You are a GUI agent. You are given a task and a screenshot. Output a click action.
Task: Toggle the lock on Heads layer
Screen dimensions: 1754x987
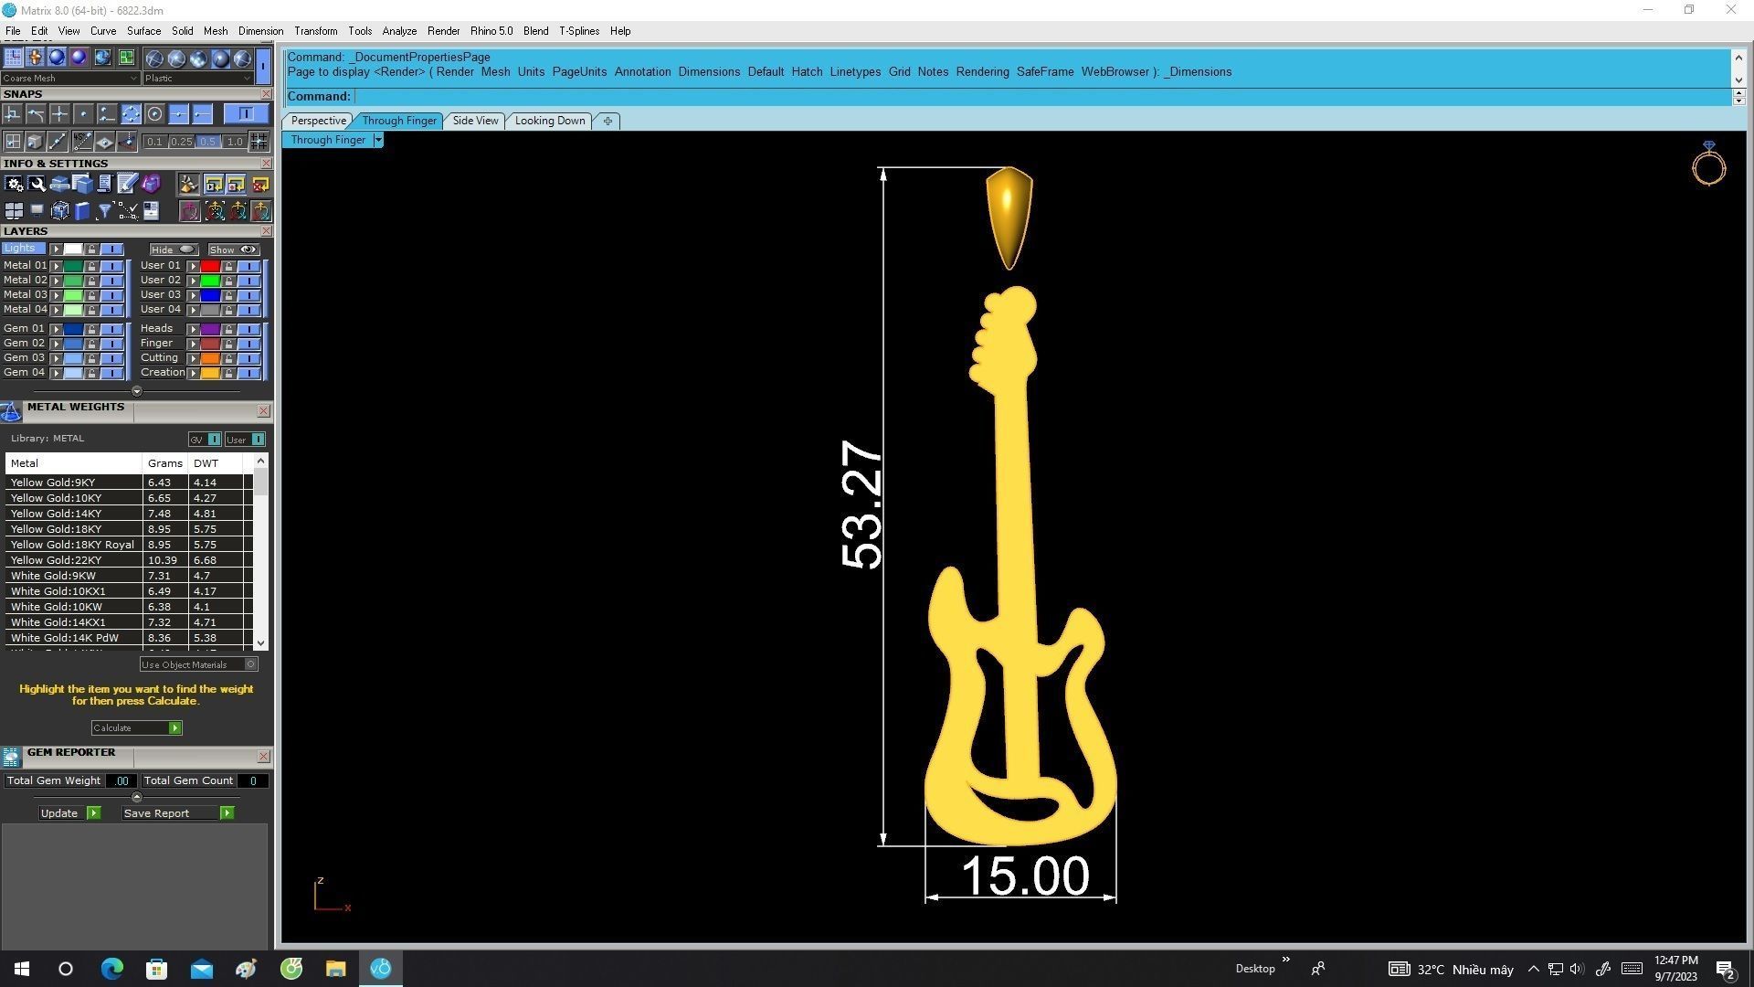point(228,329)
